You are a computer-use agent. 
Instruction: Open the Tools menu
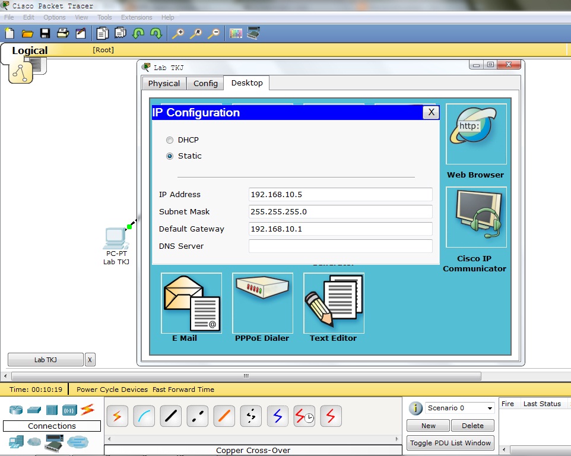point(104,17)
